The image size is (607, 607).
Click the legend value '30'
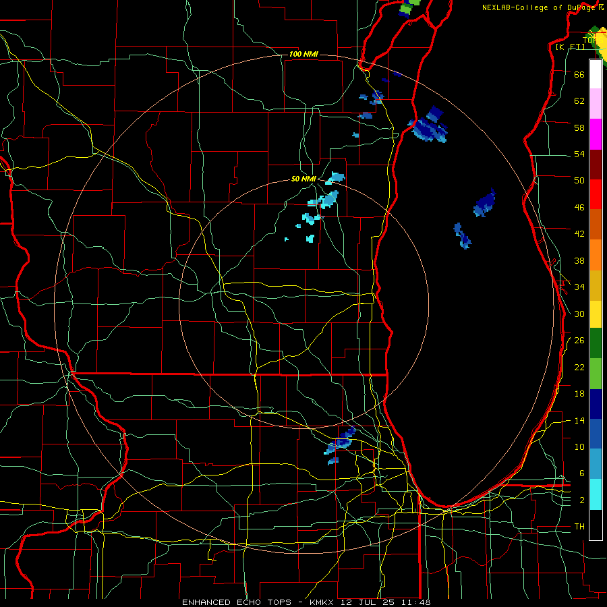tap(579, 314)
